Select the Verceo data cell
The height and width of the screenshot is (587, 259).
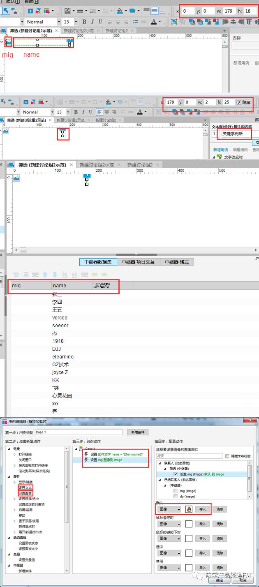click(x=72, y=317)
